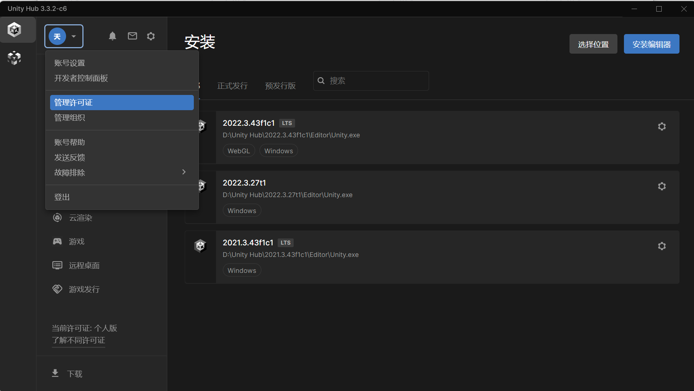Close the Unity Hub window
Image resolution: width=694 pixels, height=391 pixels.
[x=684, y=9]
